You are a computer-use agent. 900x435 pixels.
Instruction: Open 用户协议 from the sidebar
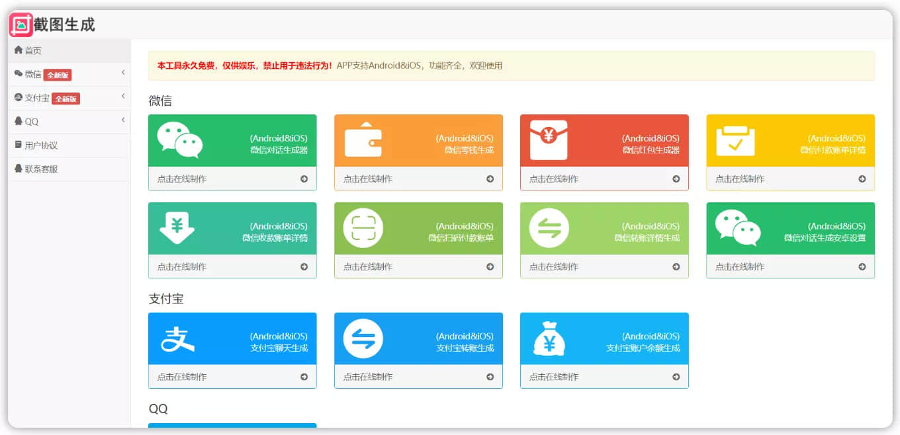click(41, 145)
